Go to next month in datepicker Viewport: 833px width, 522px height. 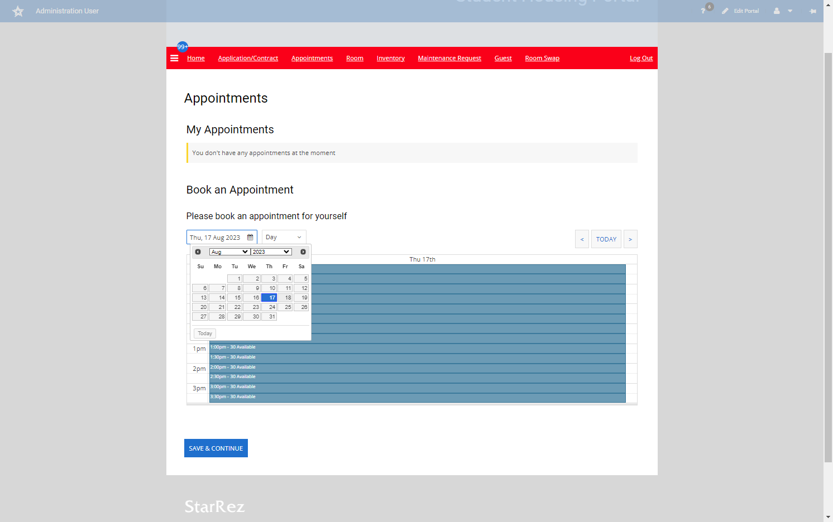pos(303,252)
